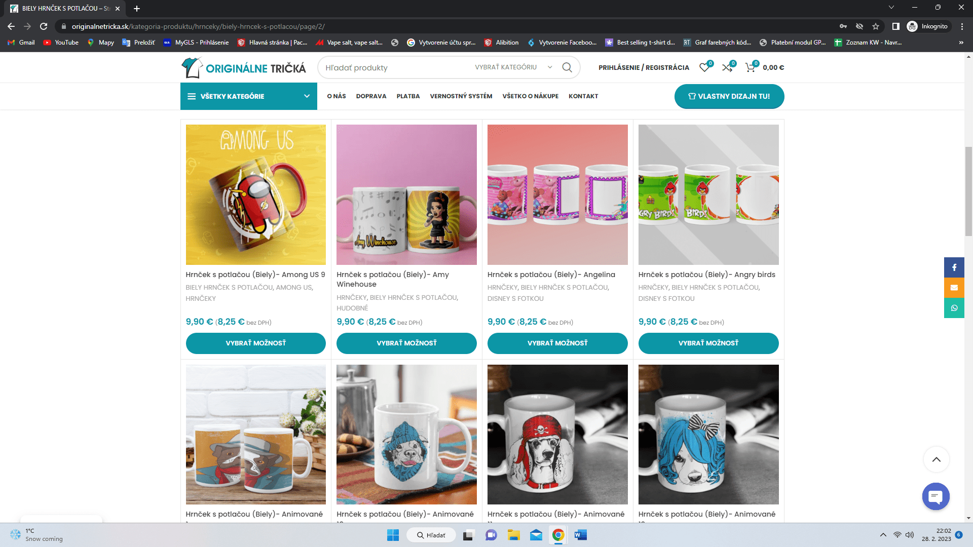Open Mail app from taskbar
The height and width of the screenshot is (547, 973).
click(536, 535)
